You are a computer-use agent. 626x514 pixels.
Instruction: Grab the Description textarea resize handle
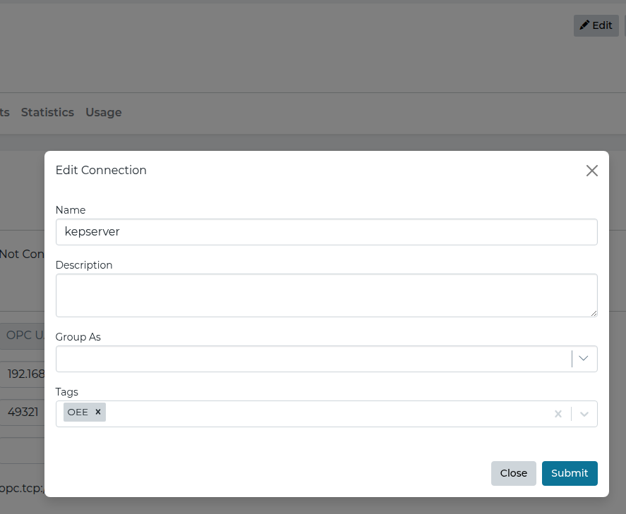[x=594, y=313]
